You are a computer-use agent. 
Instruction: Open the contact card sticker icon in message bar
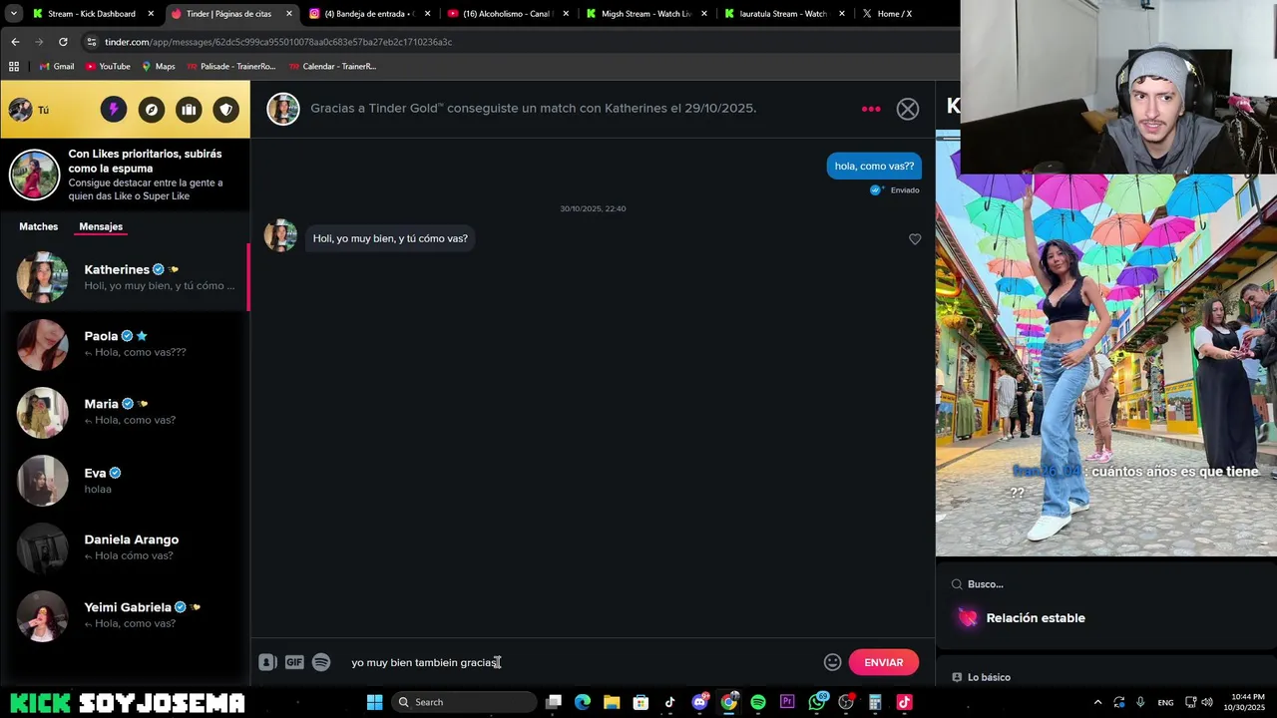(x=267, y=662)
